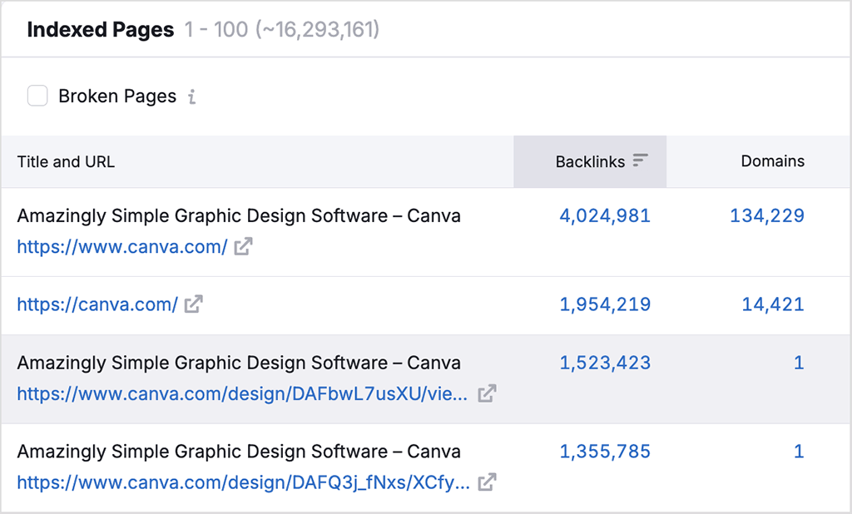Click the Indexed Pages heading
This screenshot has width=852, height=514.
pyautogui.click(x=101, y=29)
